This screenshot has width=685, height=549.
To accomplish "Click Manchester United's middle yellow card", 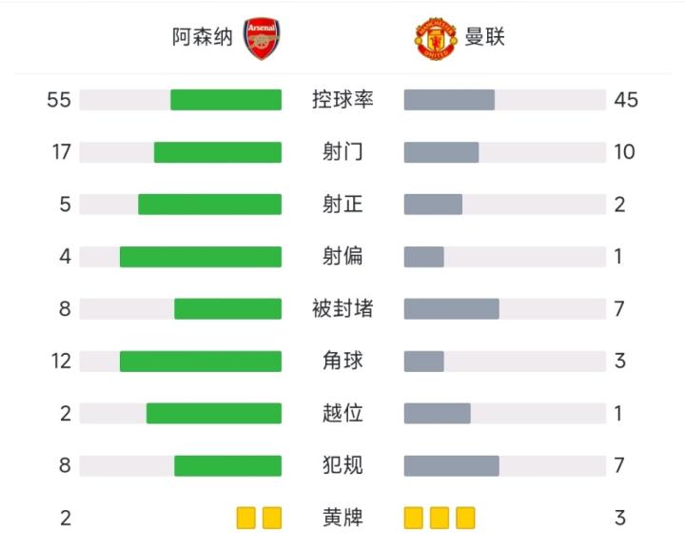I will [440, 518].
